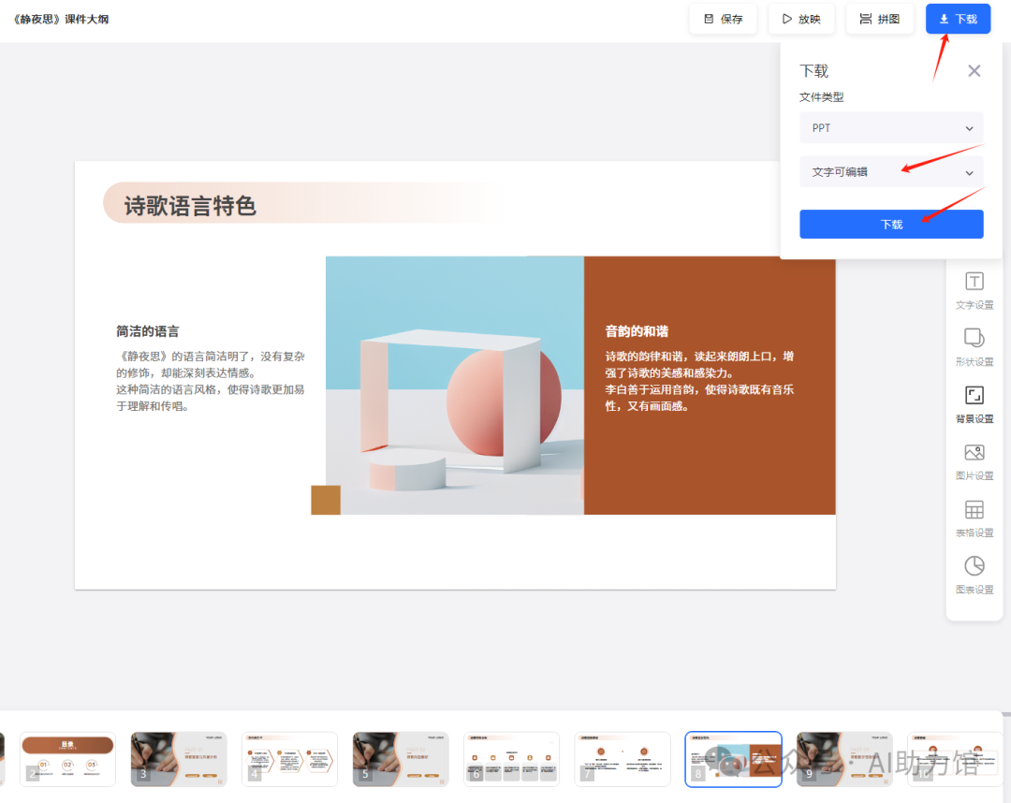Confirm download with wide blue 下载 button
This screenshot has height=803, width=1011.
tap(892, 225)
